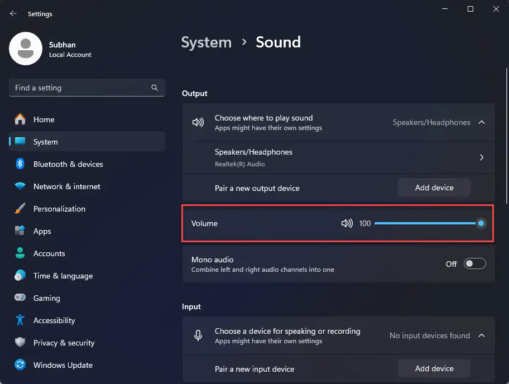Image resolution: width=509 pixels, height=384 pixels.
Task: Click the back arrow icon in Settings
Action: point(13,13)
